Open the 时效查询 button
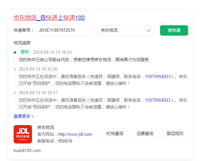The height and width of the screenshot is (161, 203). [x=115, y=134]
